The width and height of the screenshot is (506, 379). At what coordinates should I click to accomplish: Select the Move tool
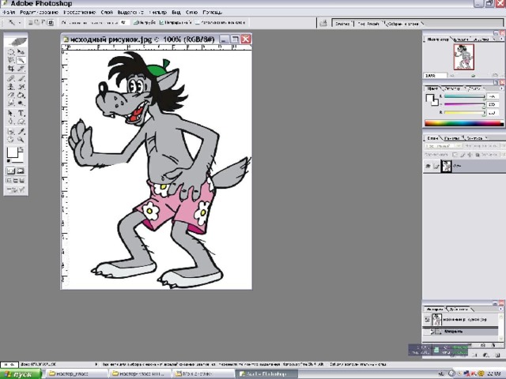coord(21,52)
